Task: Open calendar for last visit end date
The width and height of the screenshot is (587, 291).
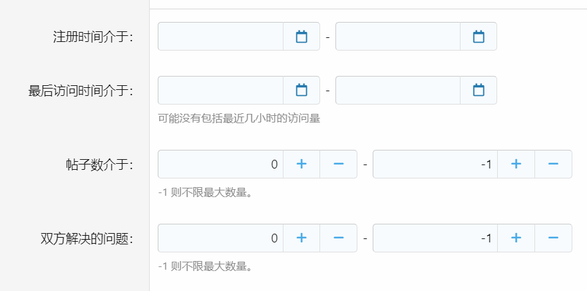Action: [479, 90]
